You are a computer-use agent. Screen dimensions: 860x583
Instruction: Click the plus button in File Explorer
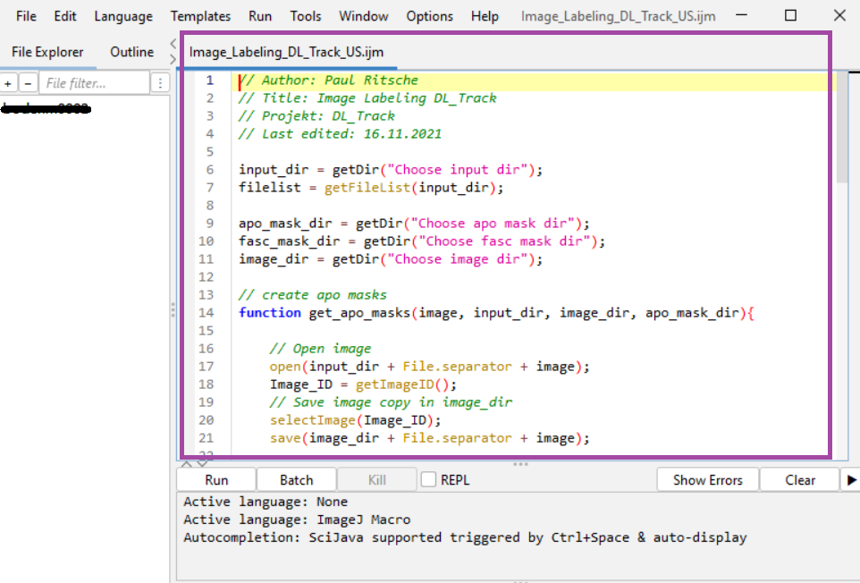pyautogui.click(x=8, y=83)
